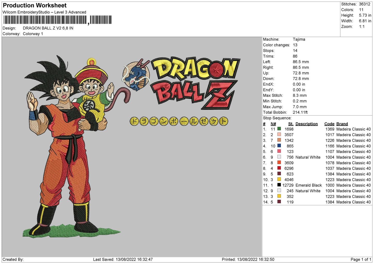Click the Height value 5.73 in
This screenshot has height=264, width=374.
365,16
